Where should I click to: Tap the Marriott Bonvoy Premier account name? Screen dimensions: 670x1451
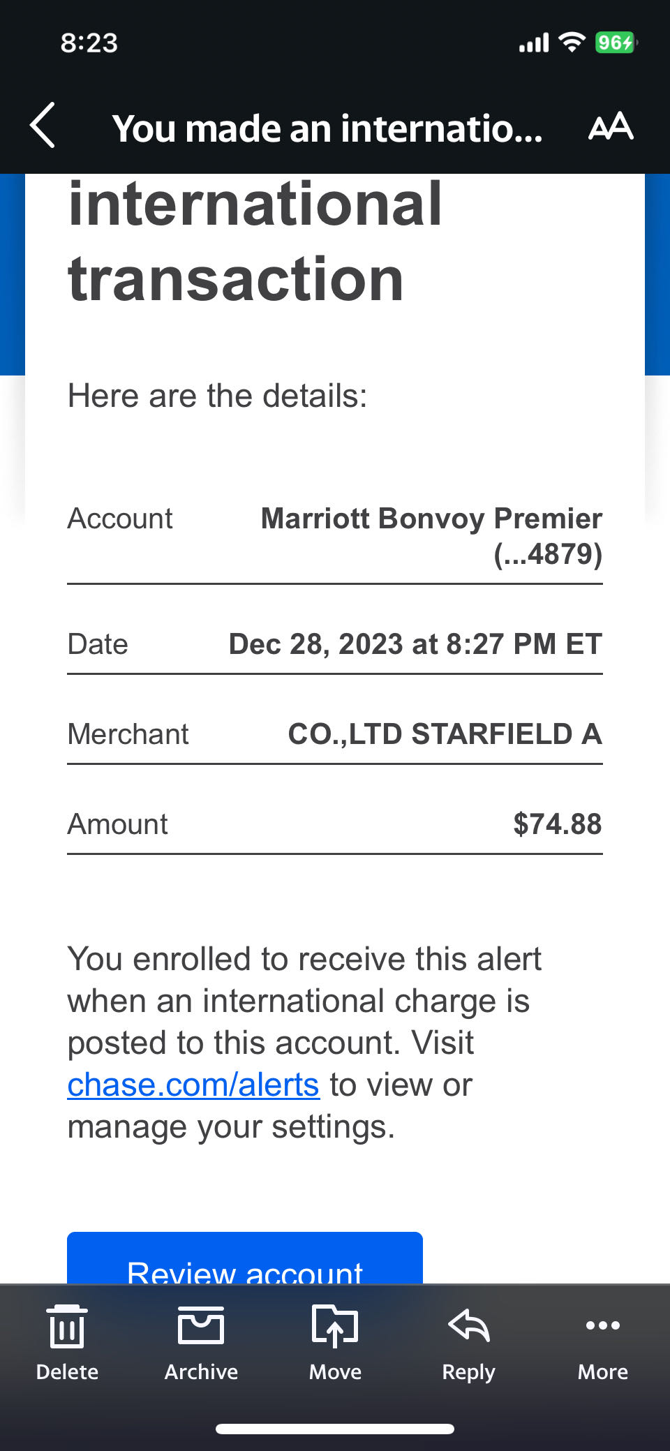point(431,519)
